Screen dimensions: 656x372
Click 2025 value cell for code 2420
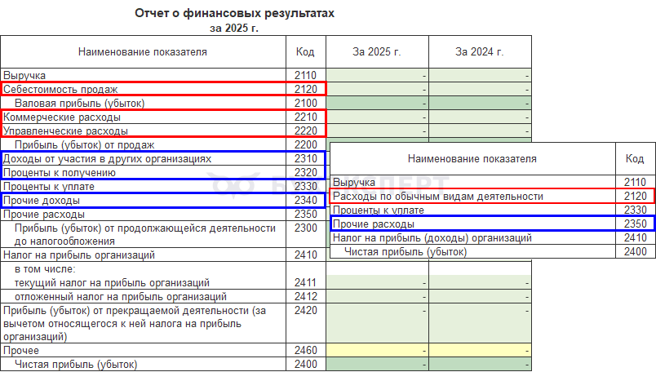click(x=377, y=323)
